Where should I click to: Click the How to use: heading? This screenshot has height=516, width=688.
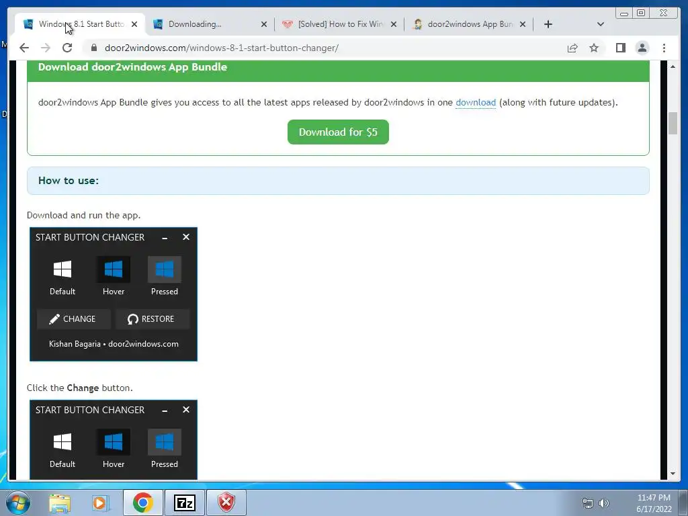click(69, 180)
